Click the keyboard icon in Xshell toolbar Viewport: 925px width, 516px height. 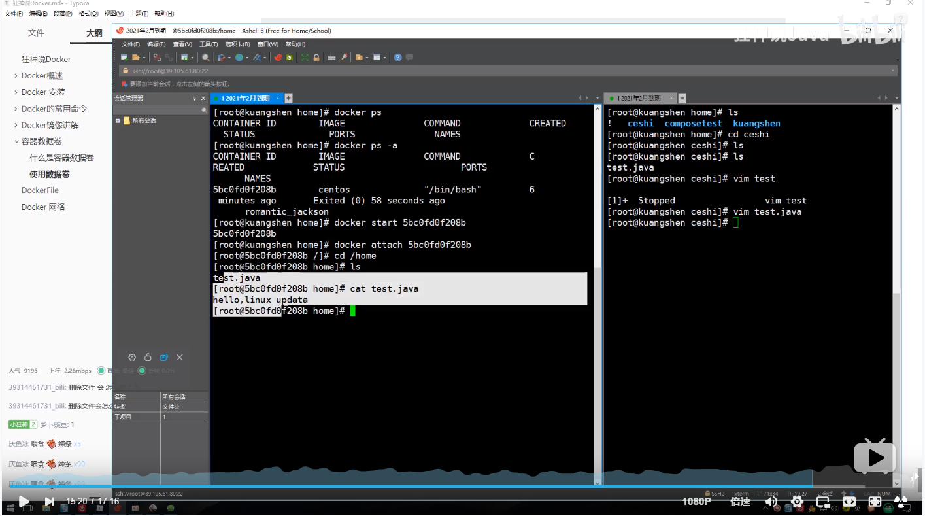tap(331, 58)
